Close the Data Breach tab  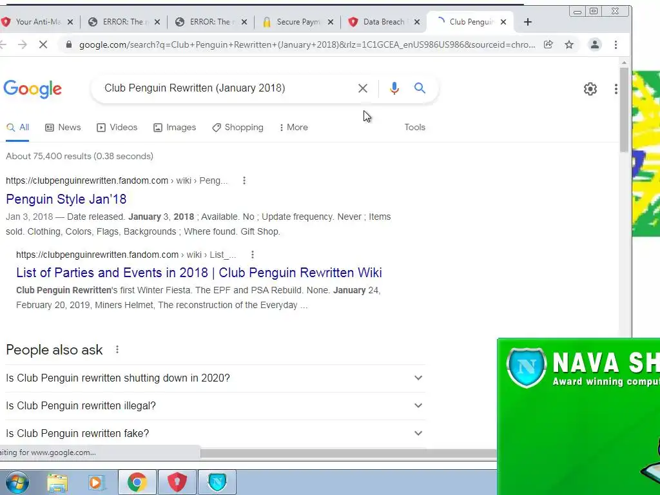[417, 22]
